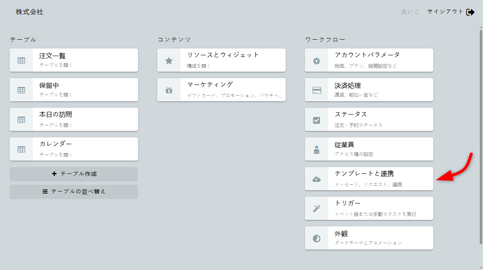Click the employee person icon for 従業員

pyautogui.click(x=317, y=149)
